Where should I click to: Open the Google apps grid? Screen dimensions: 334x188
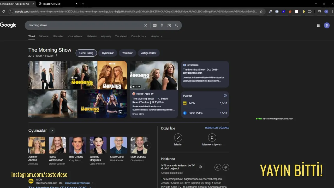point(319,25)
